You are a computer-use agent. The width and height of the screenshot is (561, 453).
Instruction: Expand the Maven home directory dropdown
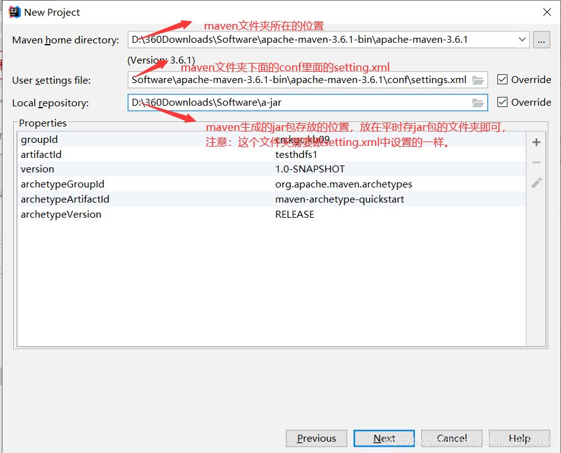click(x=522, y=40)
